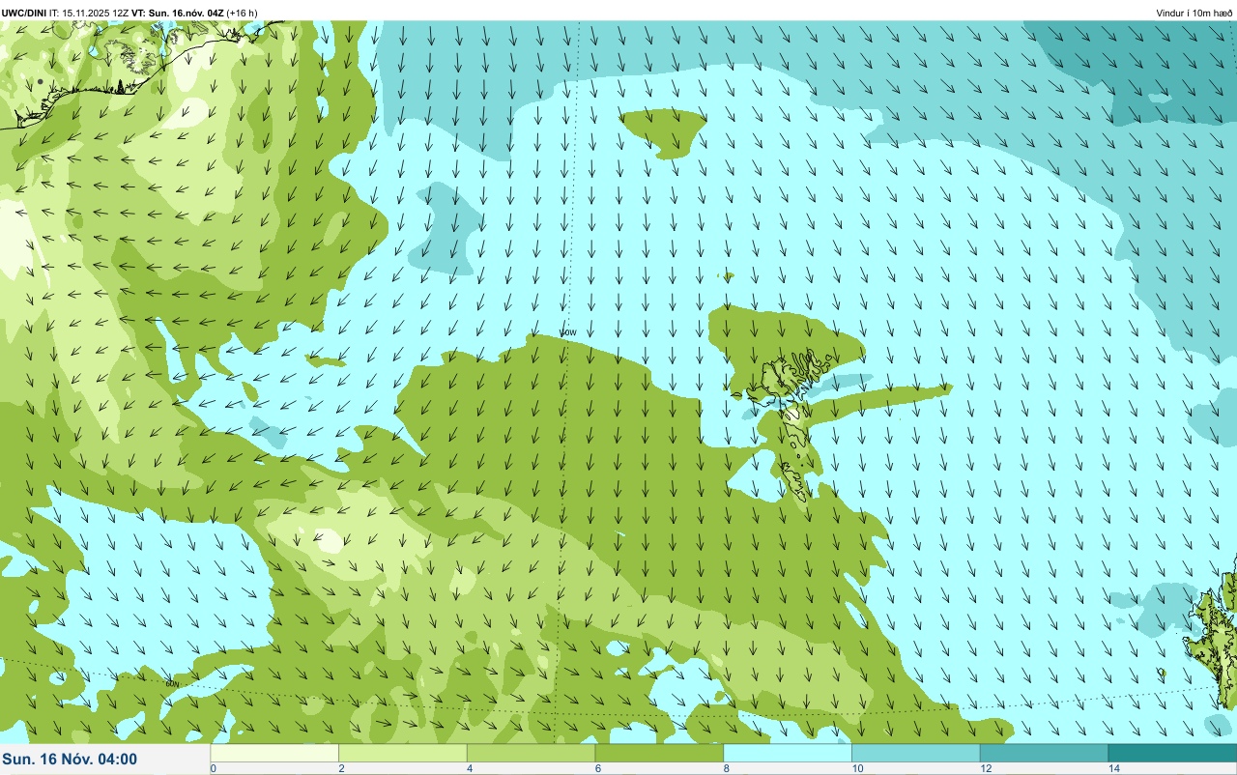Click the '60N' latitude label on the map

tap(173, 684)
